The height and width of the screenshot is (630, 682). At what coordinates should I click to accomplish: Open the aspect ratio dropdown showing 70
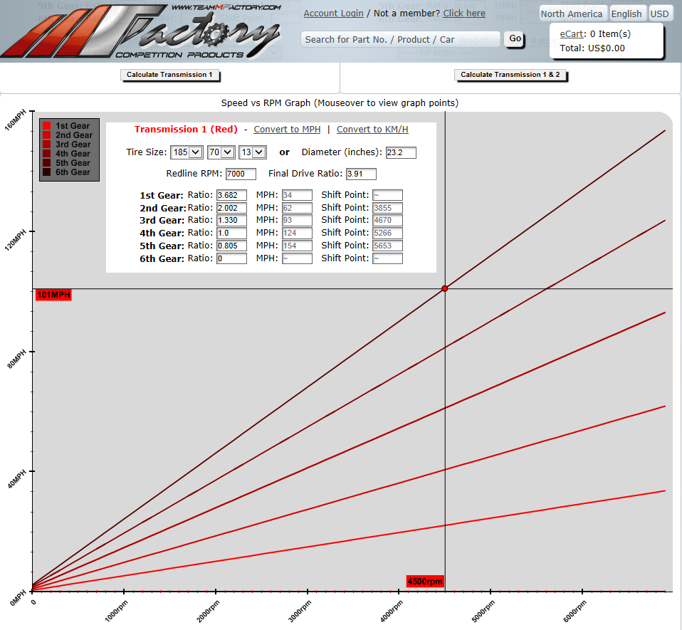click(x=221, y=152)
